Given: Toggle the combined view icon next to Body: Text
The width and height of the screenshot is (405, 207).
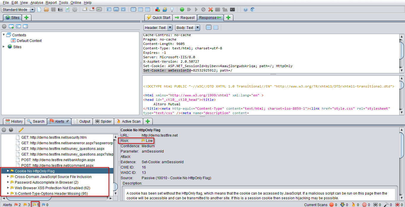Looking at the screenshot, I should 216,28.
